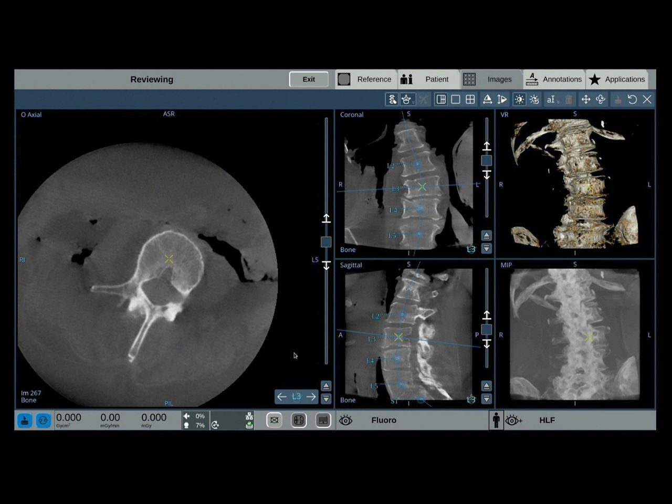Open the Annotations tab

[x=554, y=79]
